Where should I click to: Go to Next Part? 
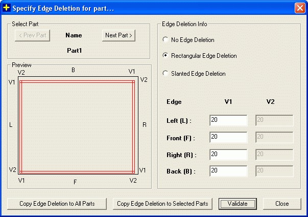[x=119, y=35]
